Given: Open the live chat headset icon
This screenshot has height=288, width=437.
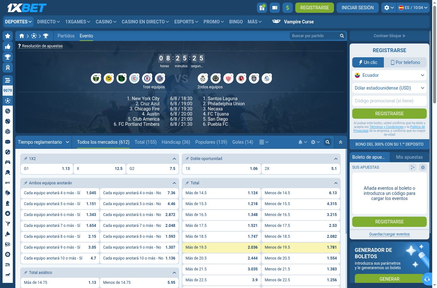Looking at the screenshot, I should pos(427,279).
